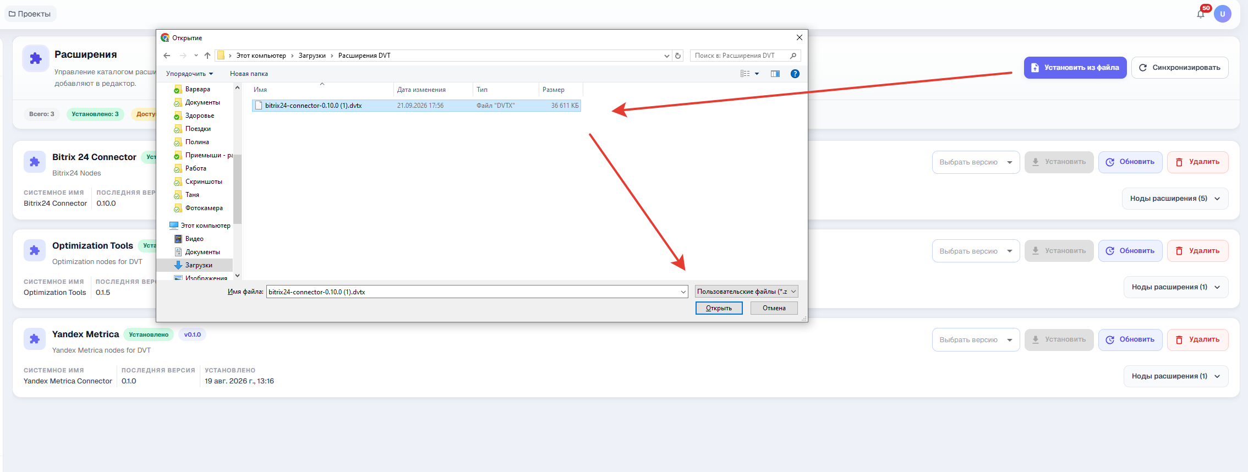Open the file type filter dropdown
This screenshot has width=1248, height=472.
tap(746, 292)
